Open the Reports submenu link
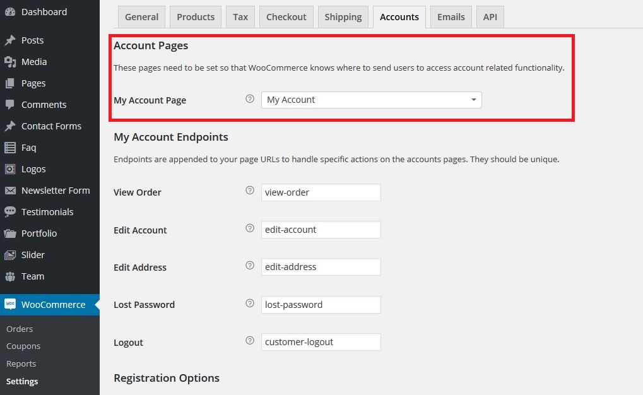Viewport: 643px width, 395px height. coord(21,364)
